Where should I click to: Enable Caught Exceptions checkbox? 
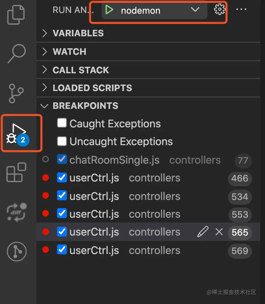pos(62,123)
